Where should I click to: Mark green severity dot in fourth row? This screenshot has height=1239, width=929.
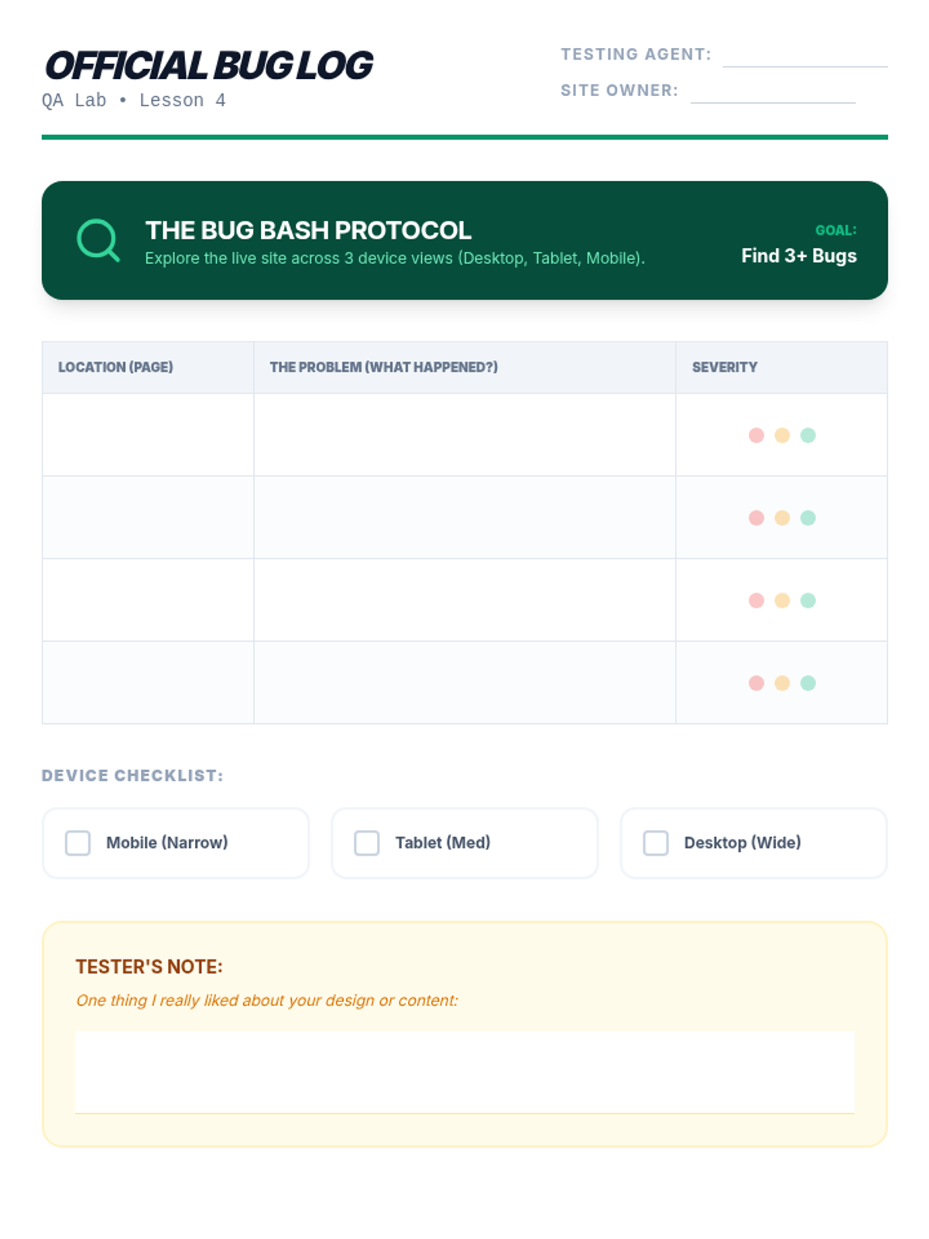point(807,683)
